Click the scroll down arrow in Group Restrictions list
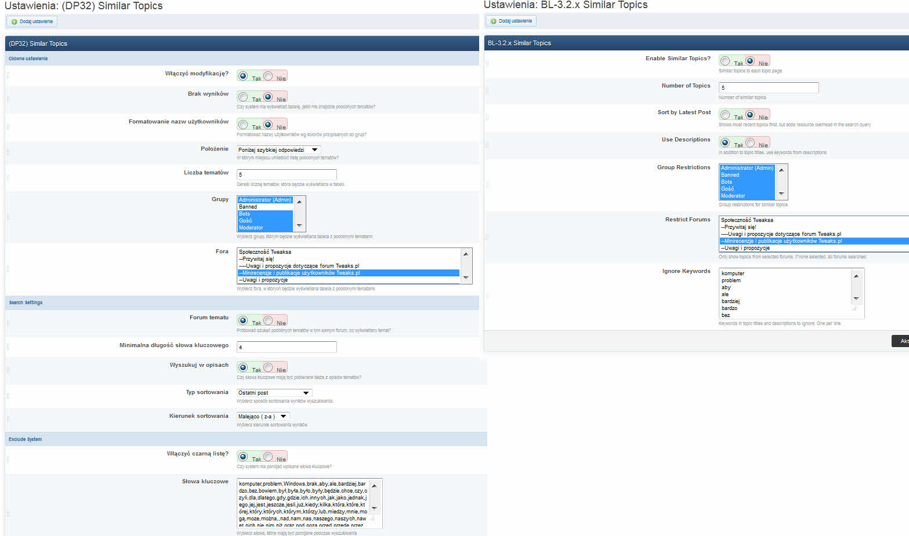Image resolution: width=909 pixels, height=536 pixels. (781, 194)
